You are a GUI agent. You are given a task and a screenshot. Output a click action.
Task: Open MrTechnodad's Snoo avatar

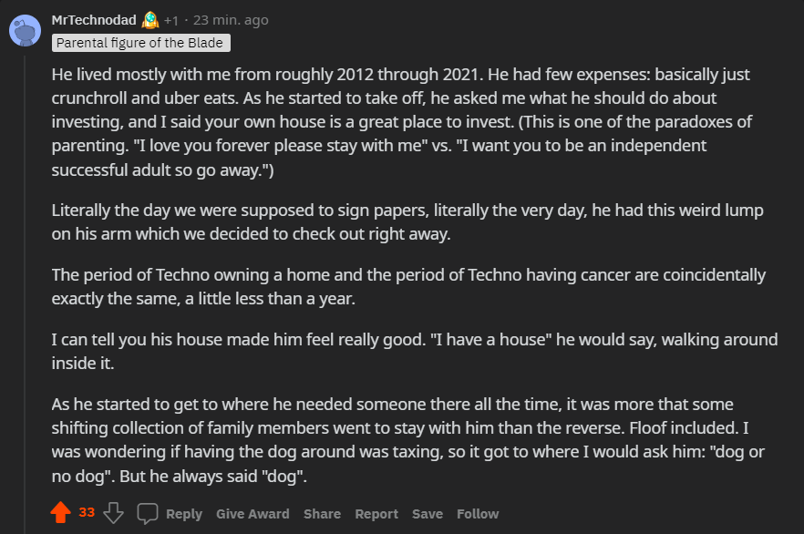[x=26, y=30]
